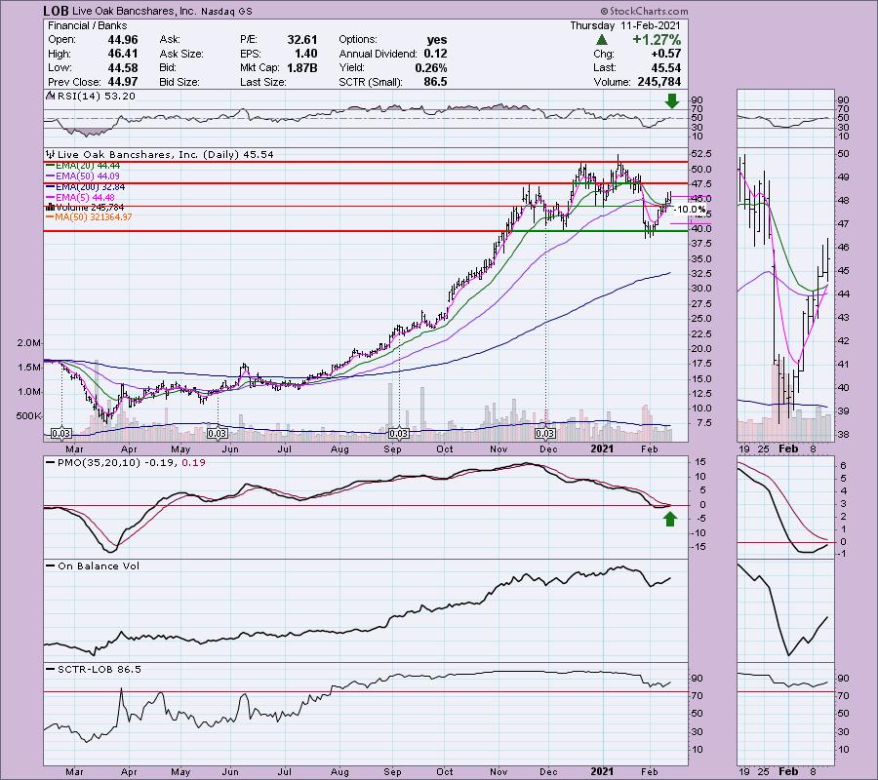This screenshot has height=780, width=878.
Task: Select the 0.03 dividend marker near December
Action: tap(545, 433)
